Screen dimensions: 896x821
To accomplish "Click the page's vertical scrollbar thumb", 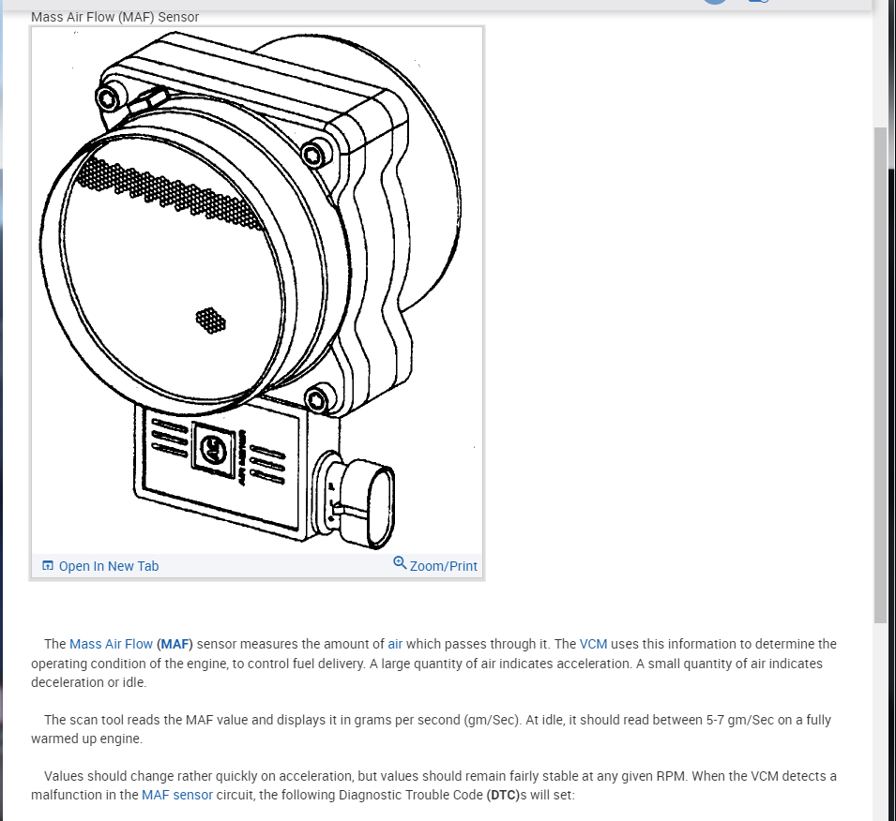I will point(880,375).
